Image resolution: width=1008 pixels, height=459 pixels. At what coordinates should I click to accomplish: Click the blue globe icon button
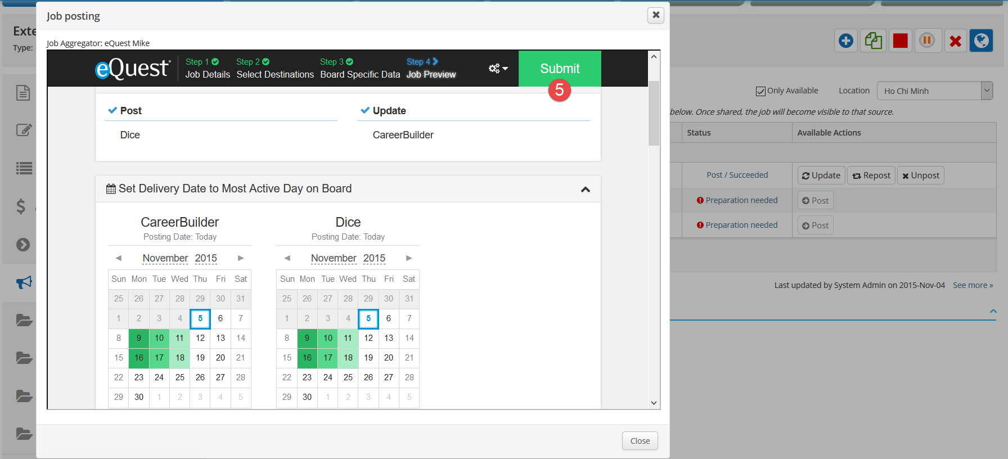tap(982, 40)
